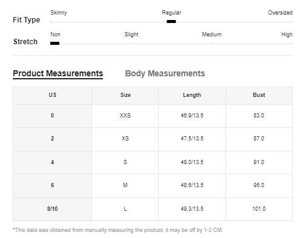Select the XS size cell
The height and width of the screenshot is (238, 306).
coord(125,139)
